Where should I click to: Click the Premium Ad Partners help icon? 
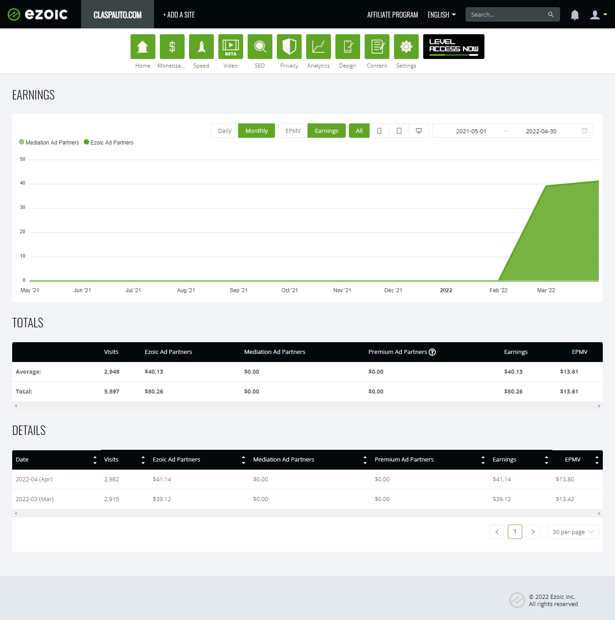[432, 352]
